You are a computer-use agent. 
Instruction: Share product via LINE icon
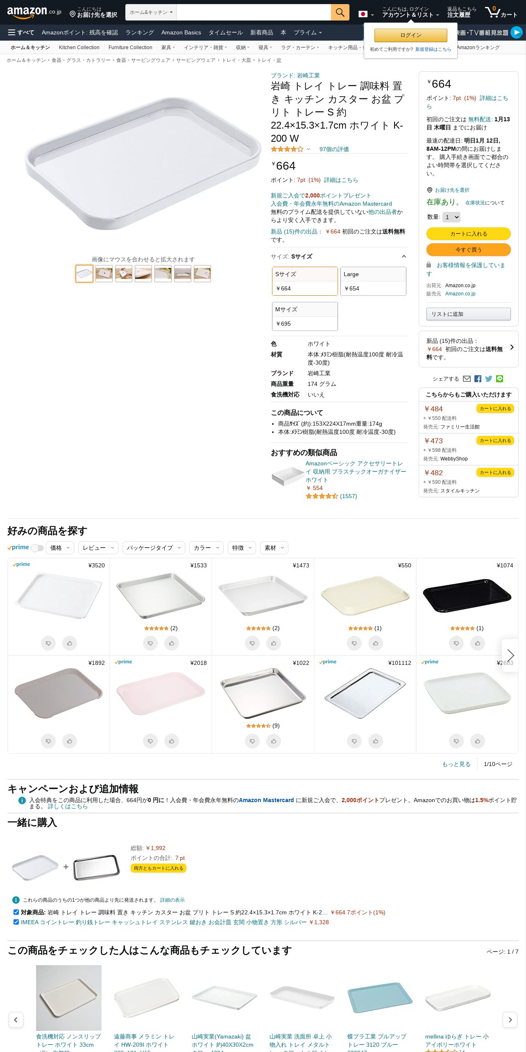[x=499, y=379]
